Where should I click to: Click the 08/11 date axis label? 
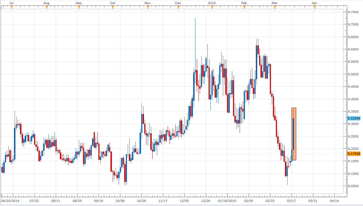(x=56, y=201)
